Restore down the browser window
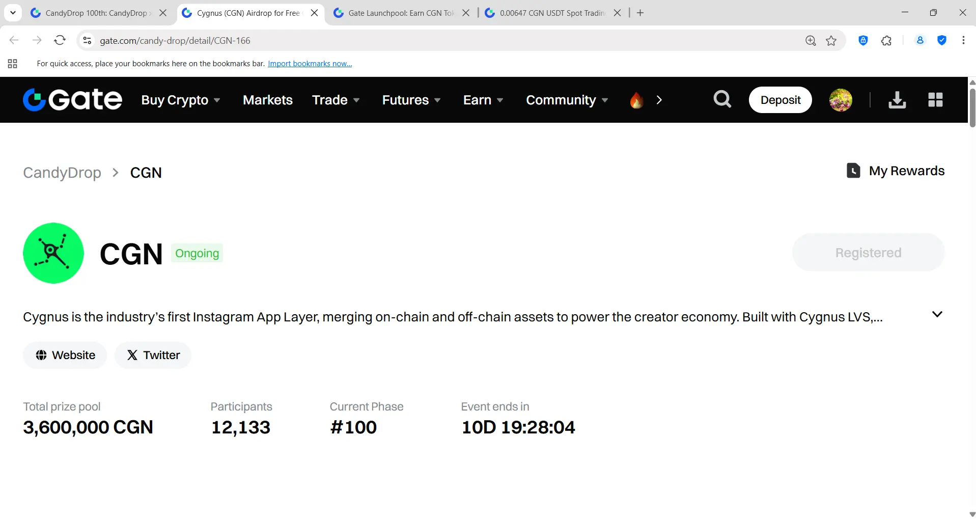 933,13
